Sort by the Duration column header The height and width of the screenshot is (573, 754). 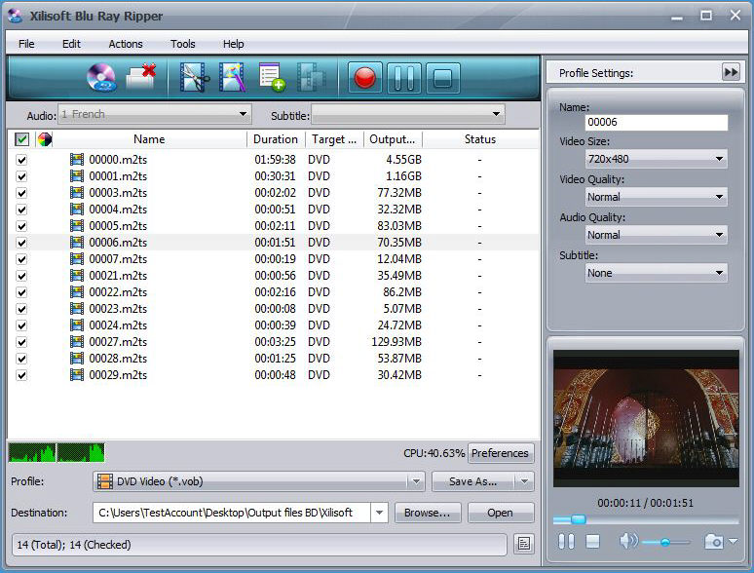point(276,139)
